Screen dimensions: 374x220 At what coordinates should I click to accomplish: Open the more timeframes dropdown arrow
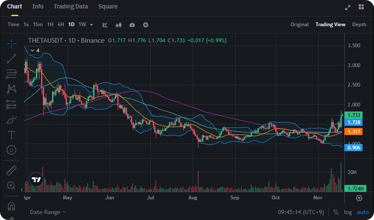[x=91, y=25]
